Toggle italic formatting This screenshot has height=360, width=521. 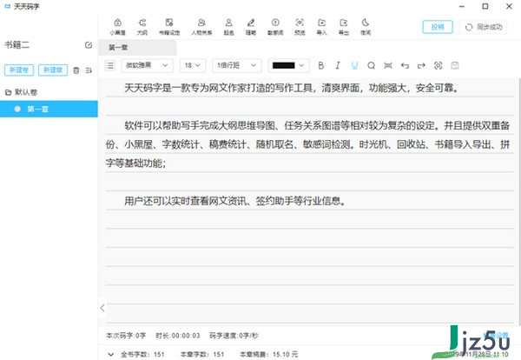338,65
